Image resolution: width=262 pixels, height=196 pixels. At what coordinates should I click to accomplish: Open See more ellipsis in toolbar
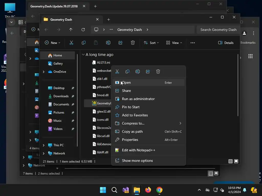(193, 43)
